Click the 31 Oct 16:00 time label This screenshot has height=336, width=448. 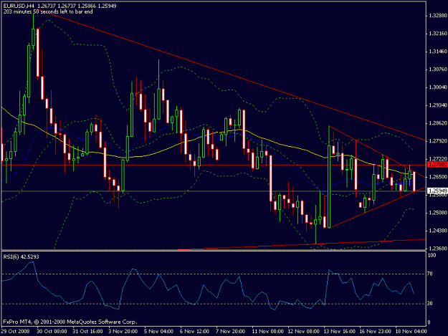tap(87, 332)
